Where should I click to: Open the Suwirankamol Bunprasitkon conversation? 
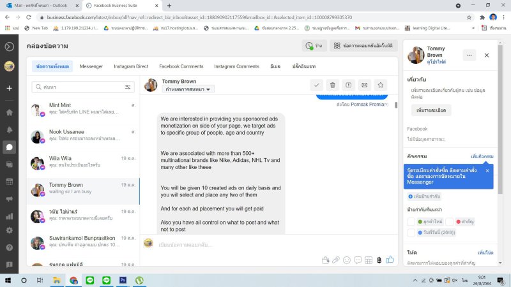pyautogui.click(x=84, y=242)
